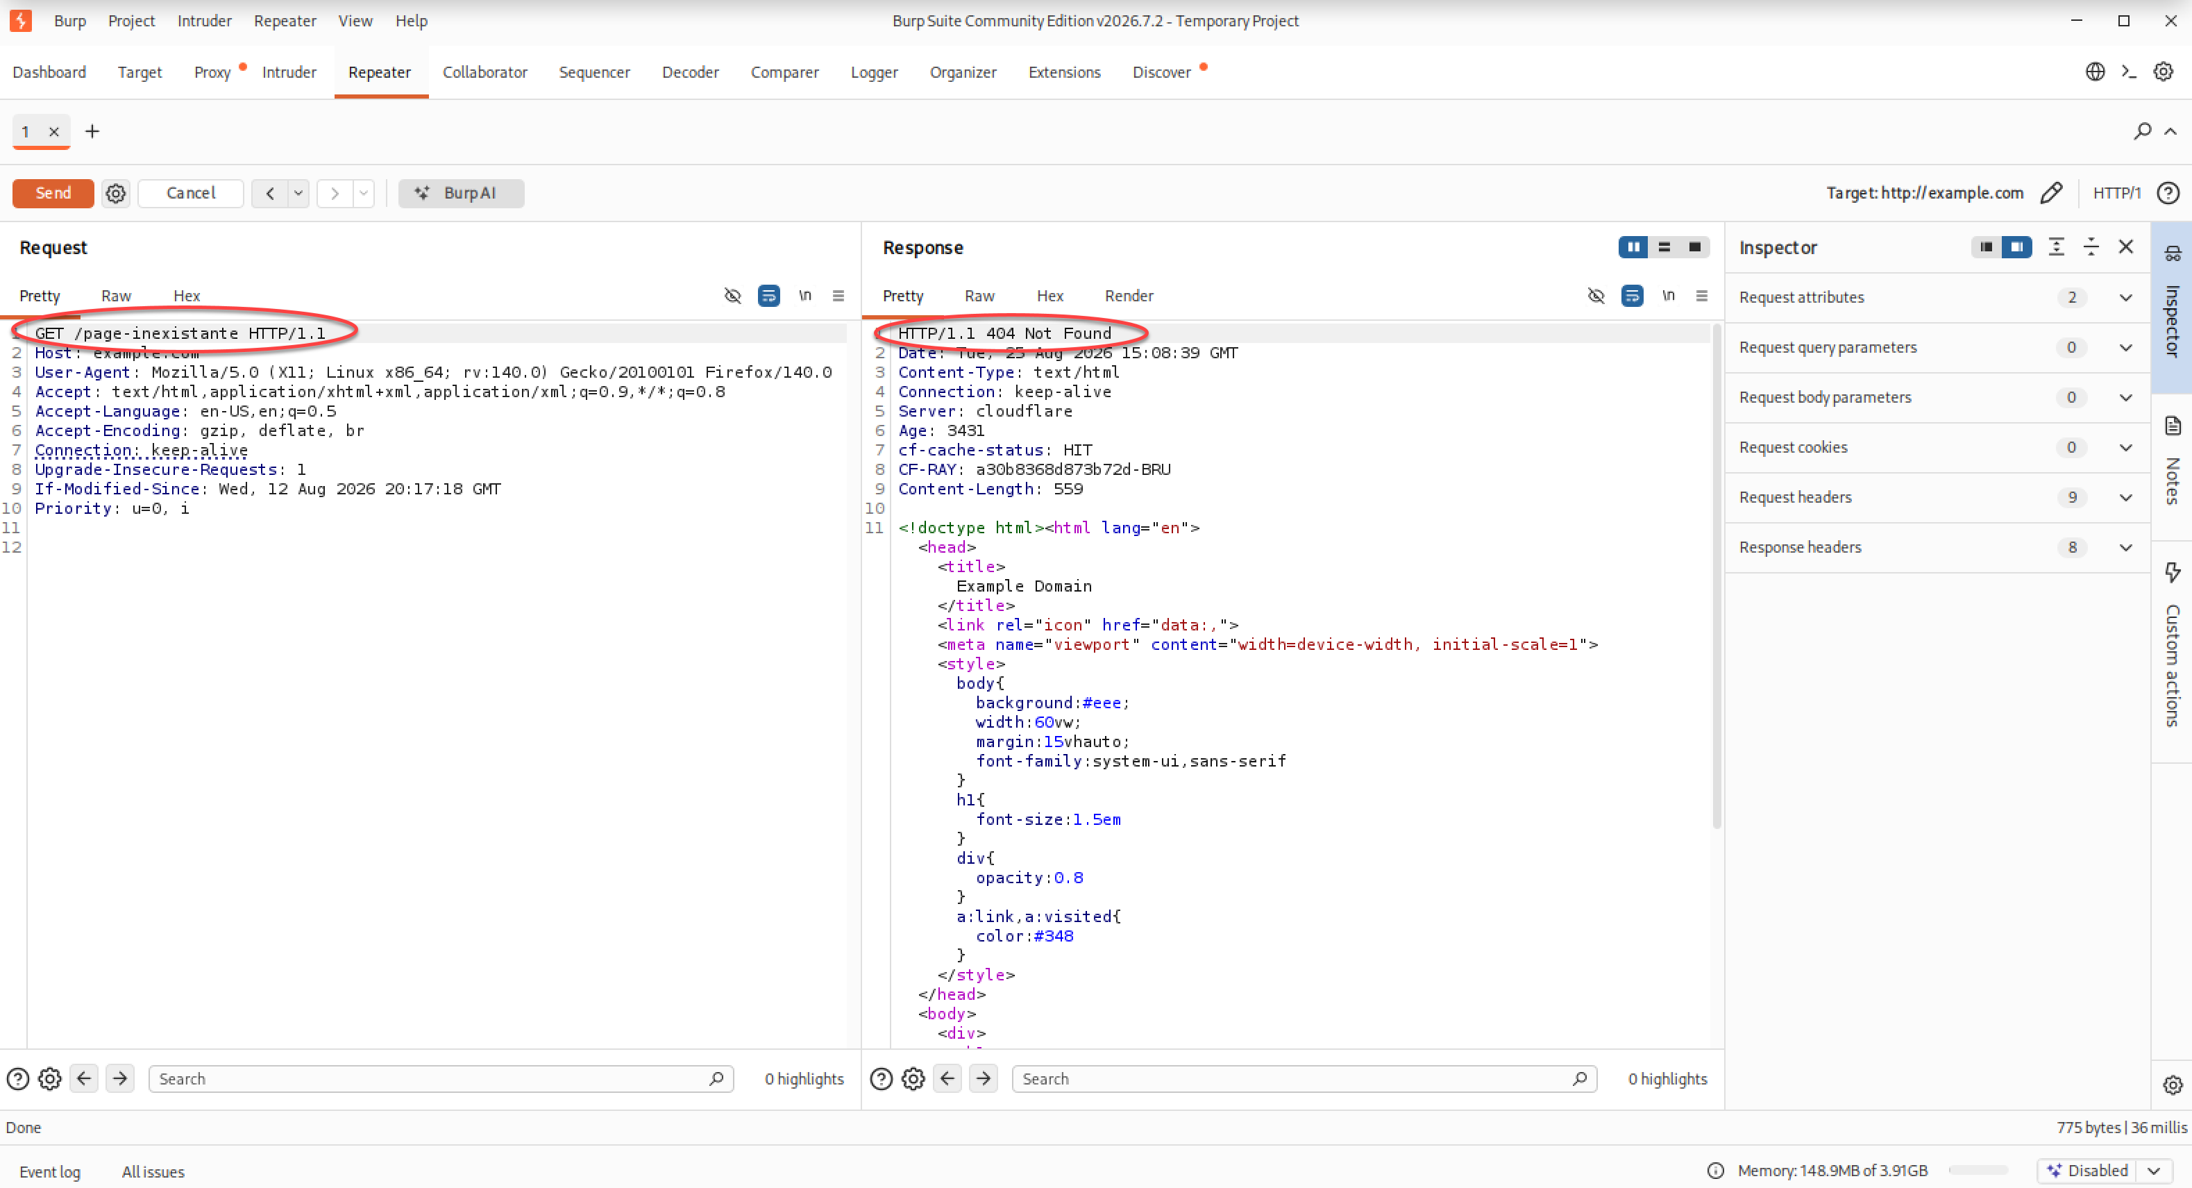Open the forward history dropdown arrow

coord(363,193)
